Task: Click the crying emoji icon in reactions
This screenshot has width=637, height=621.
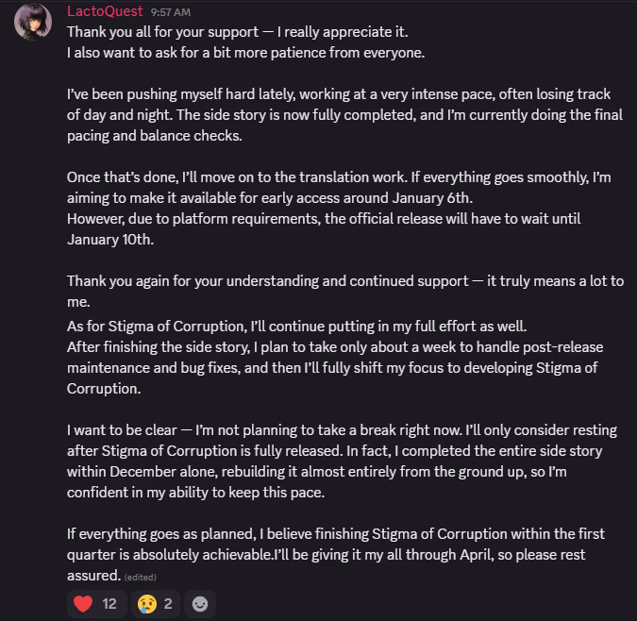Action: coord(146,603)
